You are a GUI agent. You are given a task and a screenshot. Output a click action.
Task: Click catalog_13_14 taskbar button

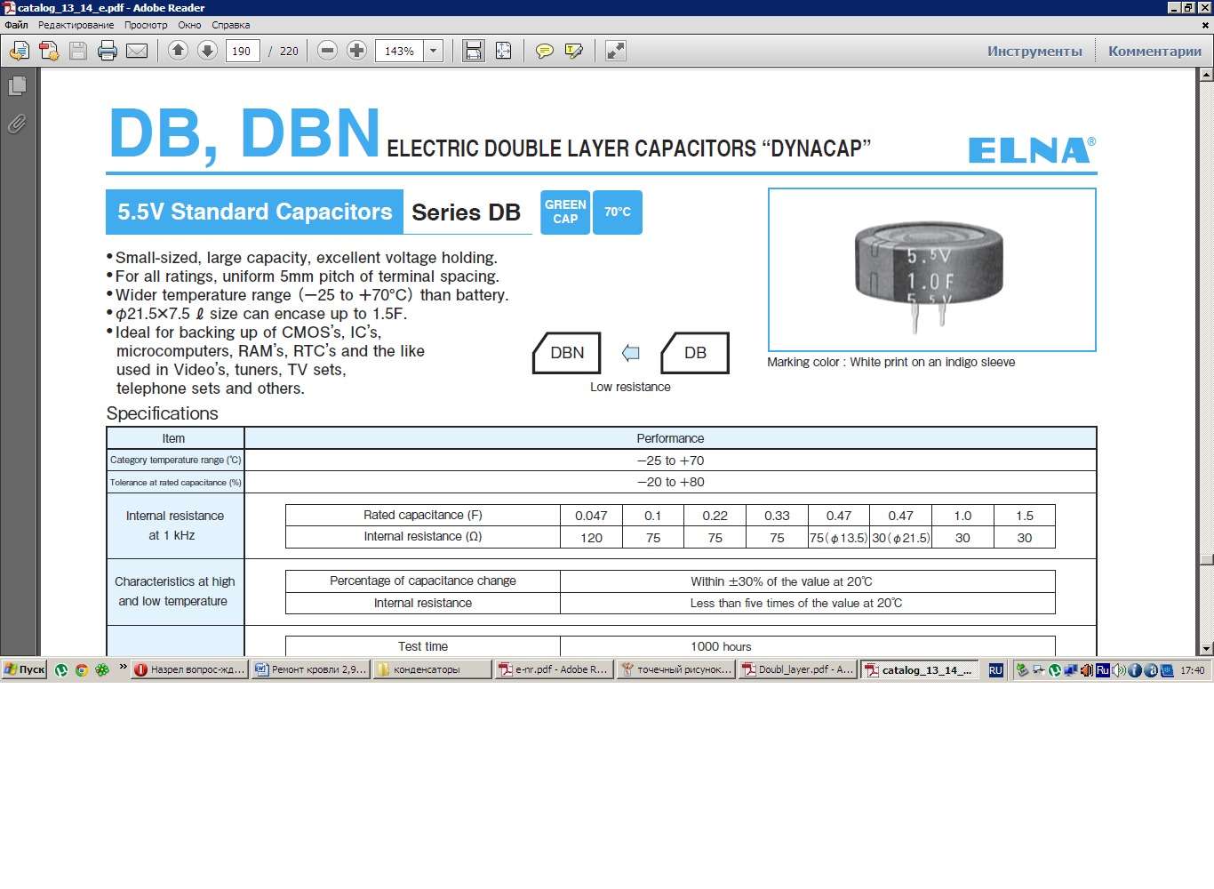click(919, 669)
